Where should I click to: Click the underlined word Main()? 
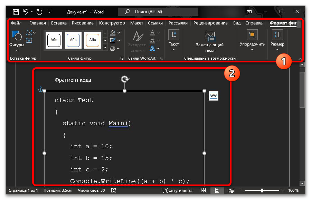coord(120,123)
